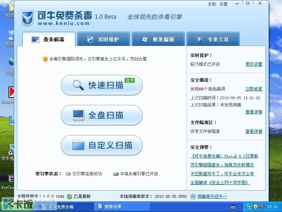Click 没有文件被隔离 text

click(205, 131)
